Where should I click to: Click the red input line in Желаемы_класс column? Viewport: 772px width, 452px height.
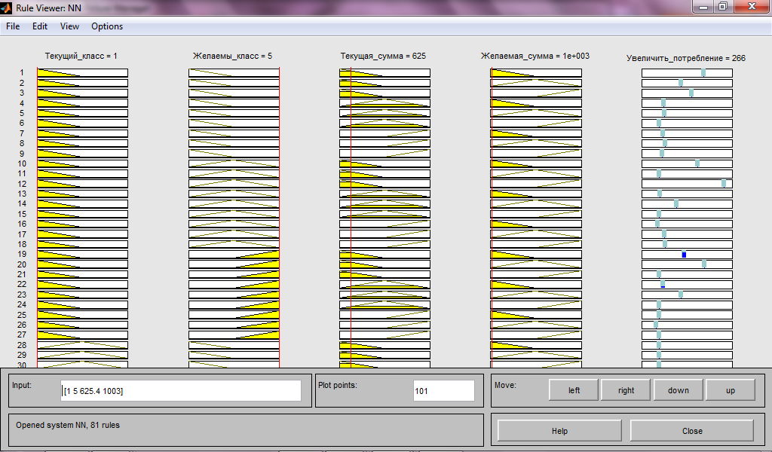click(x=279, y=216)
